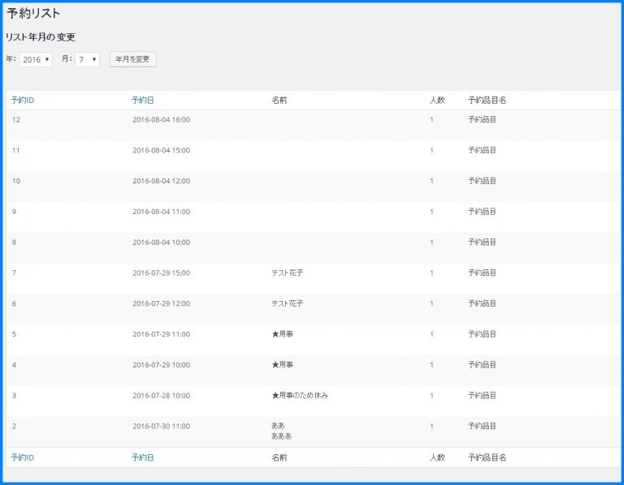Click the 年月を変更 button
This screenshot has width=624, height=485.
point(132,59)
